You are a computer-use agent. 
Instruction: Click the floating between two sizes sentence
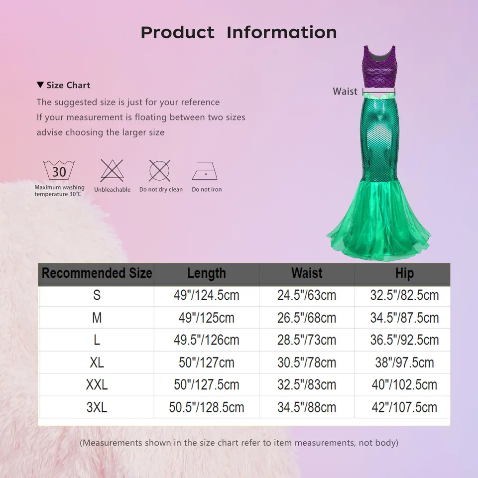click(x=141, y=118)
